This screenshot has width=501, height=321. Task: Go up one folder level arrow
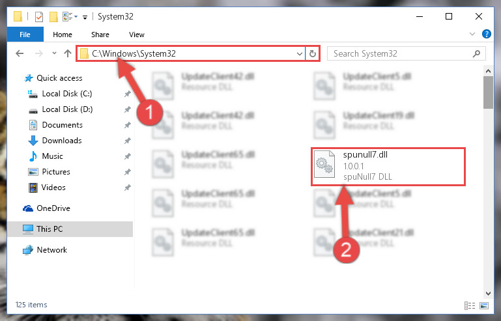click(x=67, y=53)
